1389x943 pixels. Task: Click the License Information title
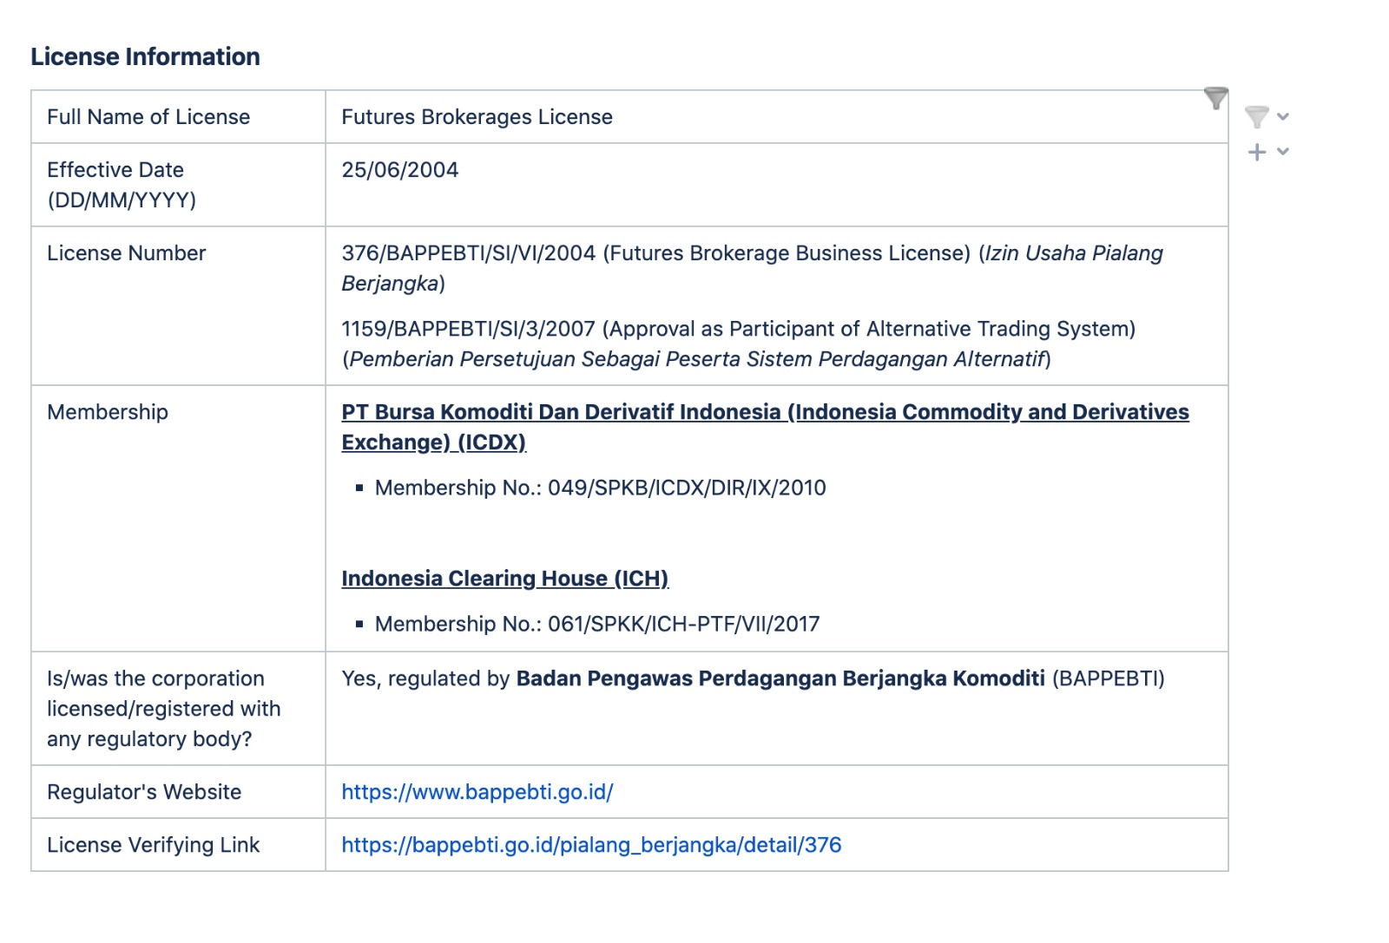[145, 57]
